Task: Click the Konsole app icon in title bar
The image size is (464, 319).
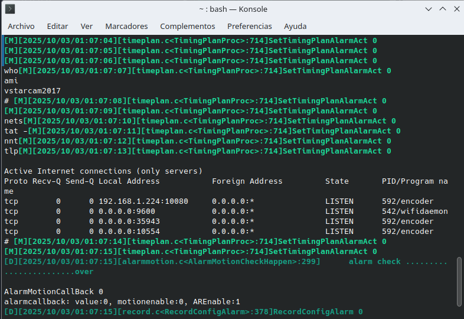Action: tap(10, 9)
